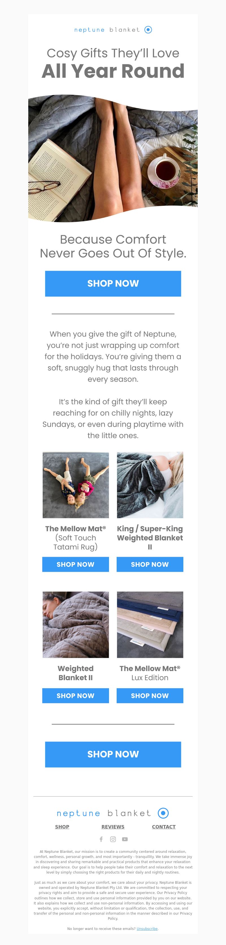Screen dimensions: 226x945
Task: Click the main Shop Now button below headline
Action: click(113, 284)
